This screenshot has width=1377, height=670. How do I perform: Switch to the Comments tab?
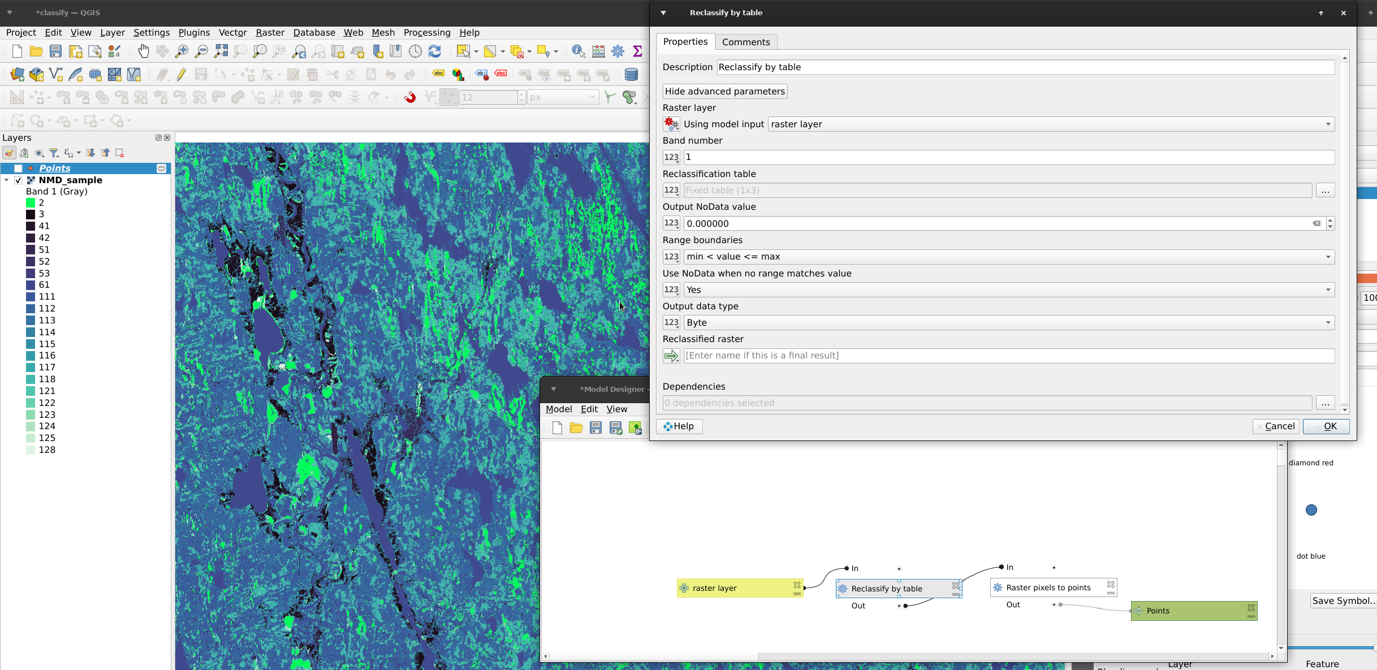[x=746, y=42]
